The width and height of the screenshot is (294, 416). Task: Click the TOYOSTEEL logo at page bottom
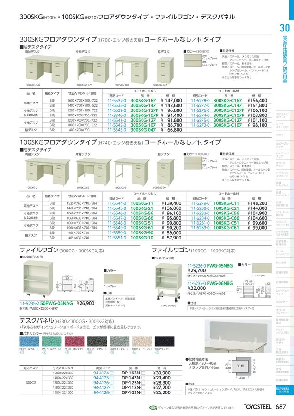pyautogui.click(x=257, y=407)
